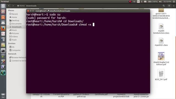The image size is (176, 99).
Task: Switch to Terminal launcher icon in dock
Action: click(x=3, y=51)
